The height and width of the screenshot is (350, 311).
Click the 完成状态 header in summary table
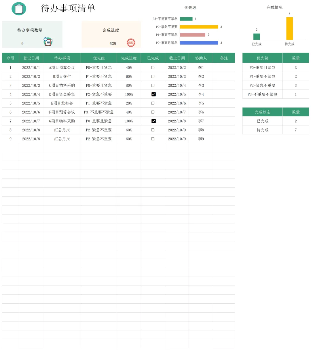point(263,112)
